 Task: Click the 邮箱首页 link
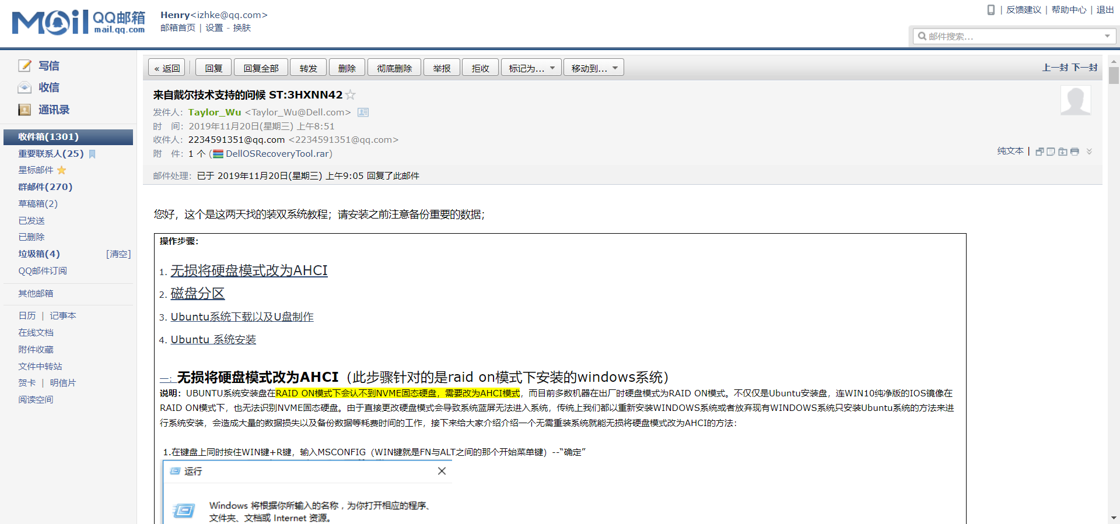(x=178, y=28)
